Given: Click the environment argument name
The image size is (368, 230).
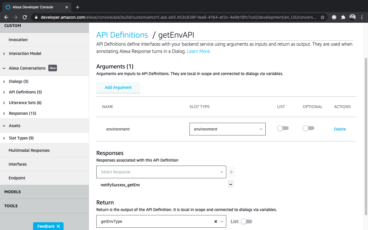Looking at the screenshot, I should pos(118,129).
